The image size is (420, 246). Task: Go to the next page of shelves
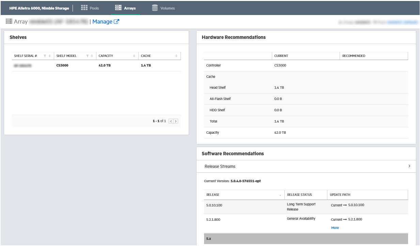click(x=176, y=121)
